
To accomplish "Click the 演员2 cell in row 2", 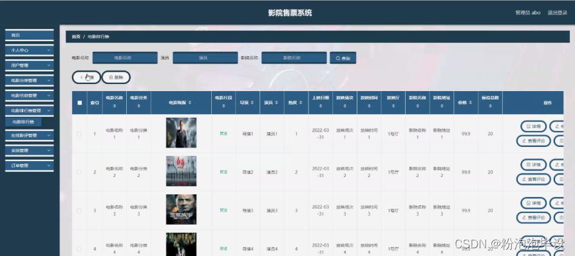I will click(272, 172).
